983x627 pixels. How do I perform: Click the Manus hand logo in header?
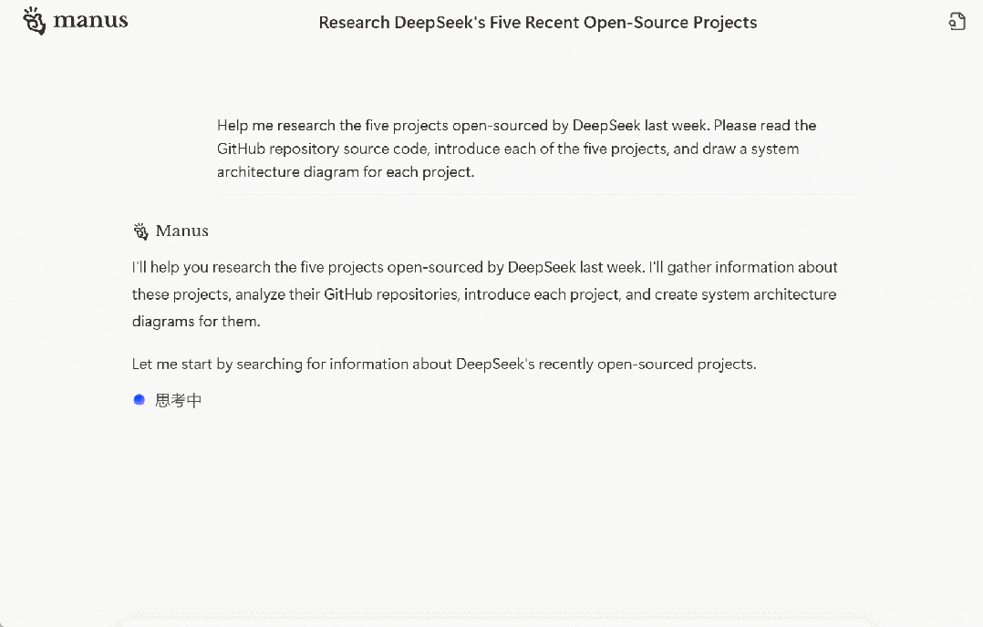[34, 21]
